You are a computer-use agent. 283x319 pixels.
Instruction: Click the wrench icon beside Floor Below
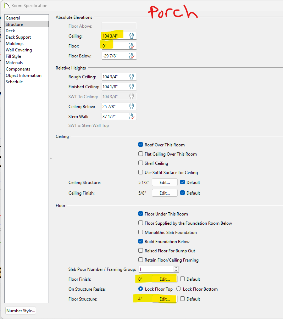click(131, 56)
